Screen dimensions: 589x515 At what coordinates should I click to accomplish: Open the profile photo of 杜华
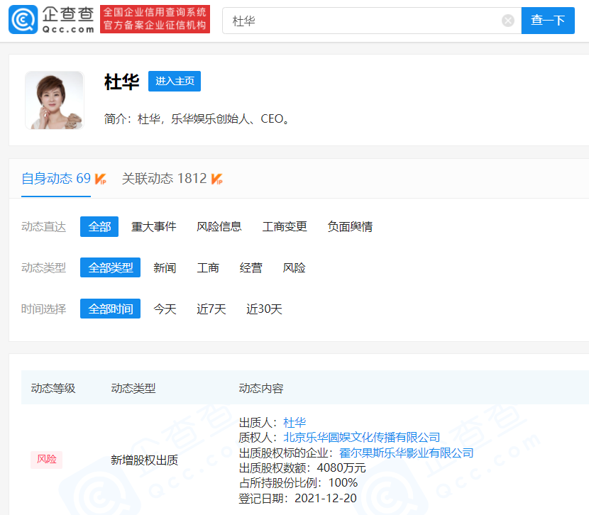pos(55,100)
